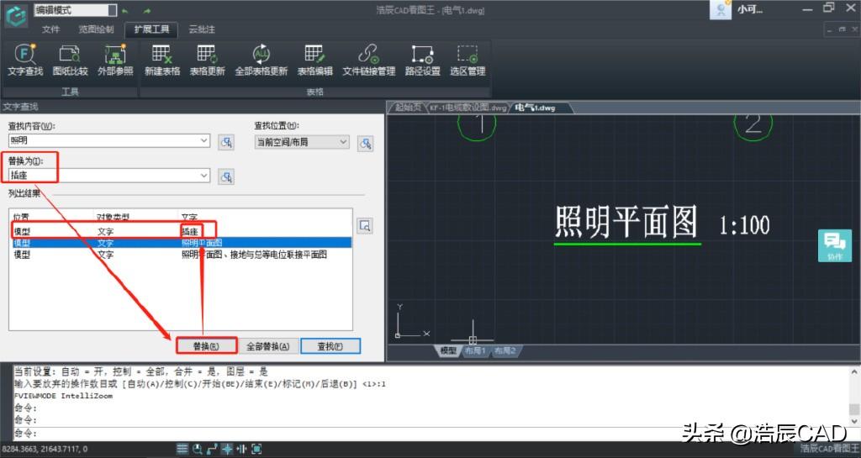Create a table with 新建表格
Viewport: 861px width, 458px height.
[162, 60]
